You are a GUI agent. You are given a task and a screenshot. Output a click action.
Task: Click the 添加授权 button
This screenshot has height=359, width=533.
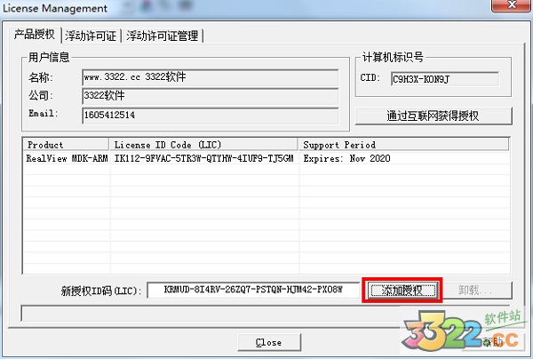(x=402, y=291)
